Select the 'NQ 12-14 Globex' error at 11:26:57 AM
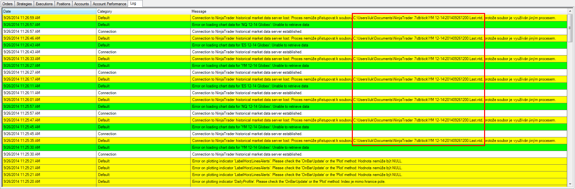575x189 pixels. (x=379, y=25)
